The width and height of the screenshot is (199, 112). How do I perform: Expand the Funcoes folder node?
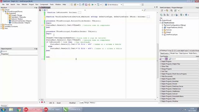[x=163, y=30]
